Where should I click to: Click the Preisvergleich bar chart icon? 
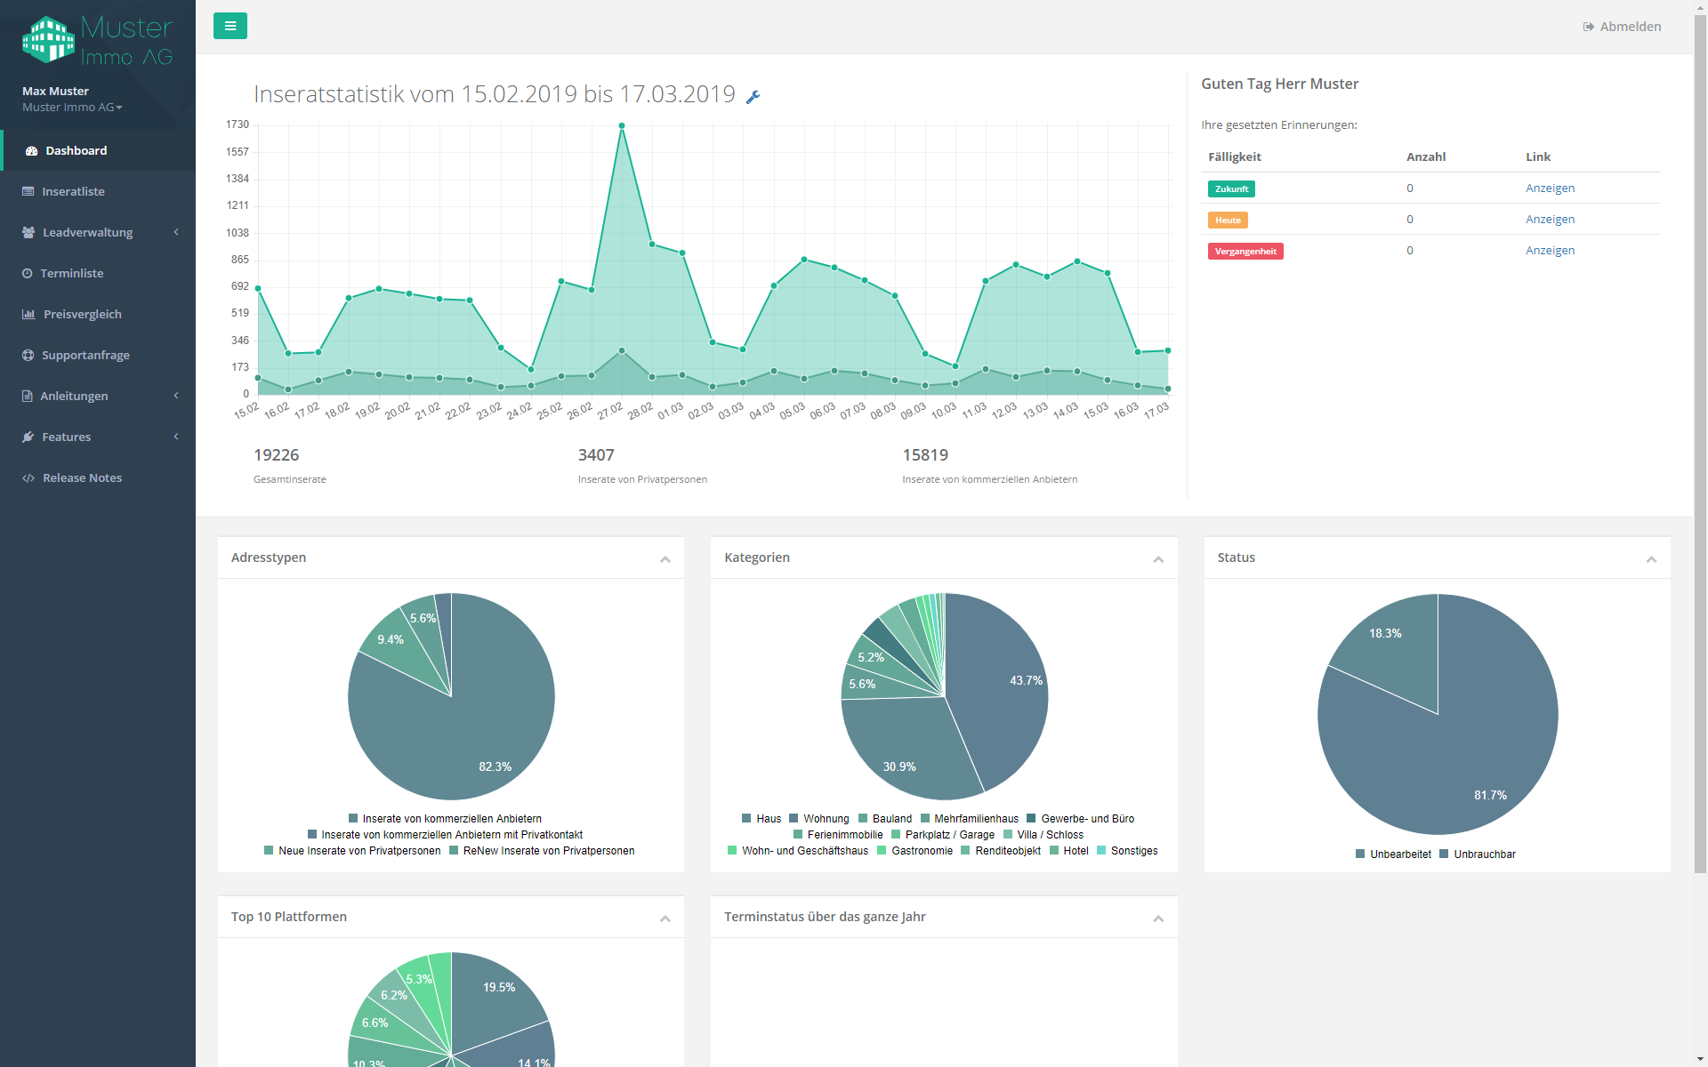click(x=28, y=315)
